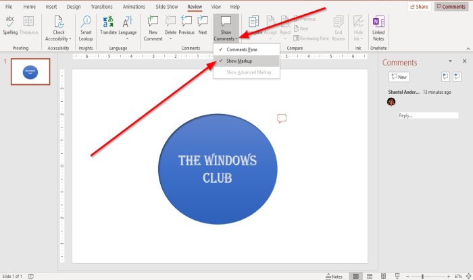Switch to Normal view in status bar
This screenshot has width=473, height=280.
(356, 276)
